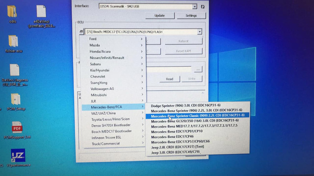
Task: Open the odis folder on the desktop
Action: (x=12, y=12)
